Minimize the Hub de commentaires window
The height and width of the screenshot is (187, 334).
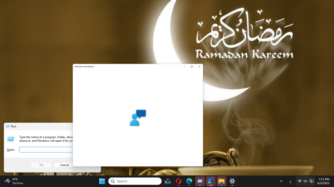pos(184,67)
